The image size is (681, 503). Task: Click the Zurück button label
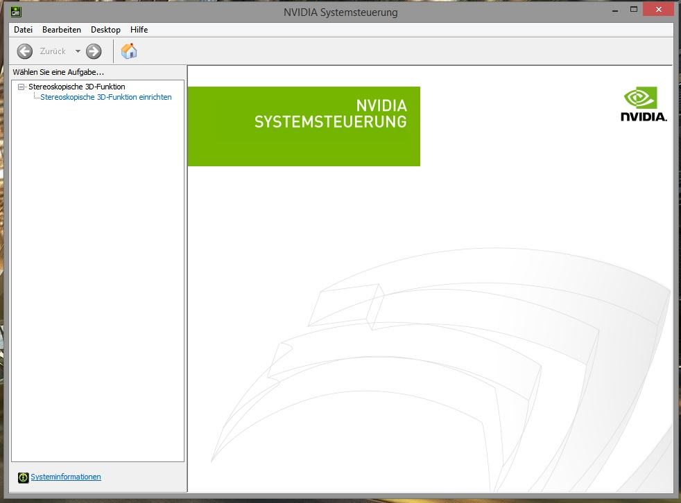point(53,51)
